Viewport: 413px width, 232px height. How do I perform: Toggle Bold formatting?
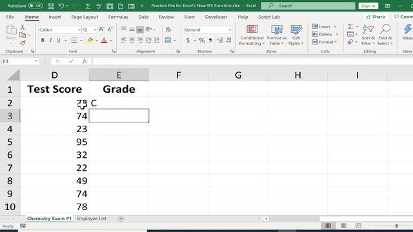pyautogui.click(x=43, y=40)
